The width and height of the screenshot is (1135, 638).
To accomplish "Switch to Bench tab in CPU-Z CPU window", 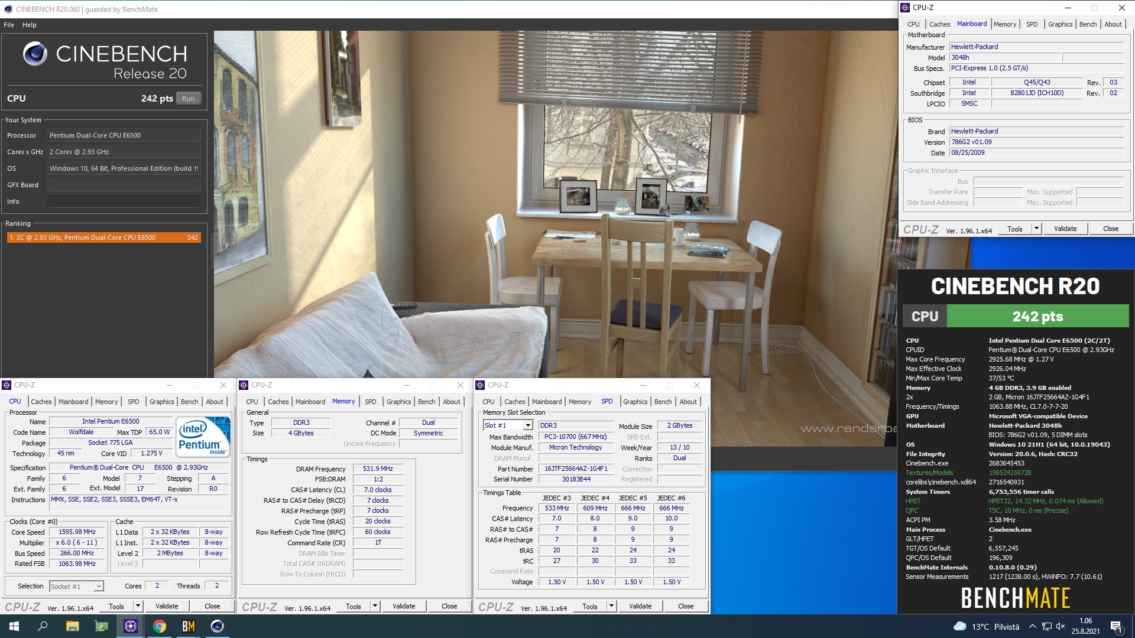I will [190, 402].
